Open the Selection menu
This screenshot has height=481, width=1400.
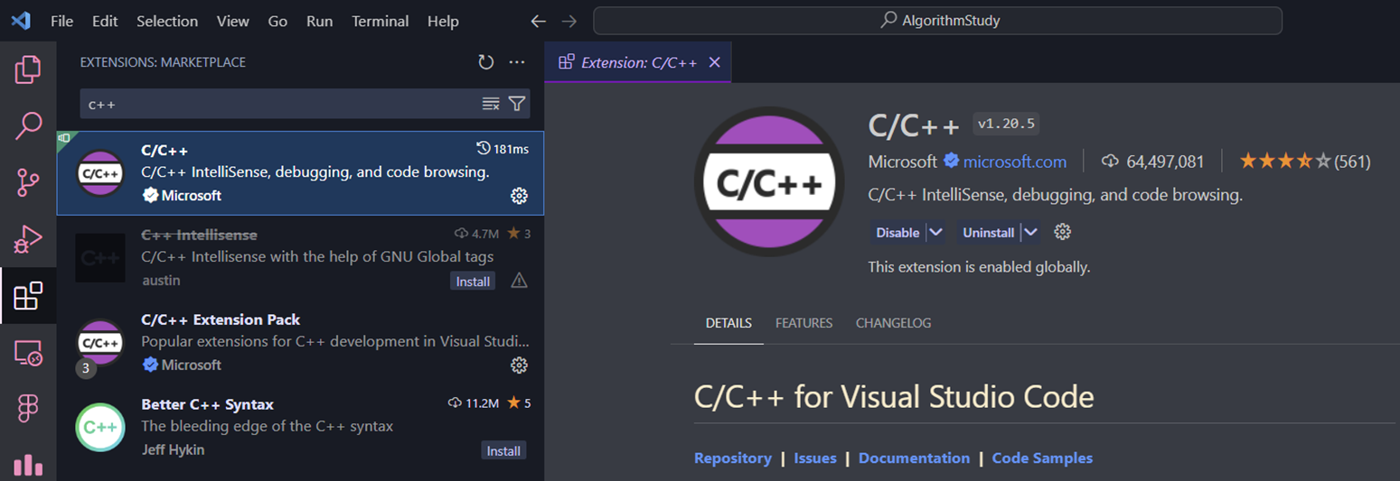pos(167,21)
